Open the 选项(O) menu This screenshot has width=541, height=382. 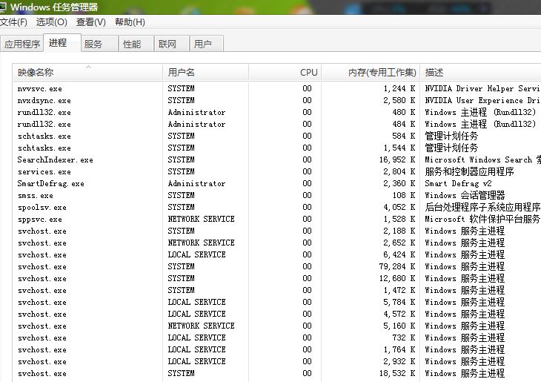point(51,22)
